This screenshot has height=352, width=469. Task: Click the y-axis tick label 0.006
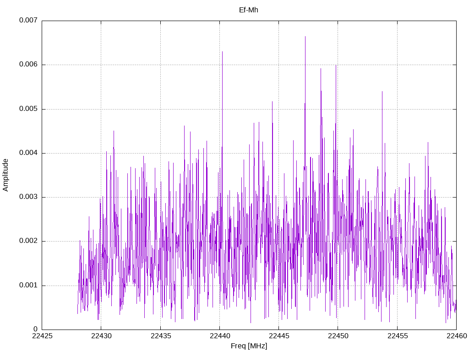pyautogui.click(x=28, y=64)
